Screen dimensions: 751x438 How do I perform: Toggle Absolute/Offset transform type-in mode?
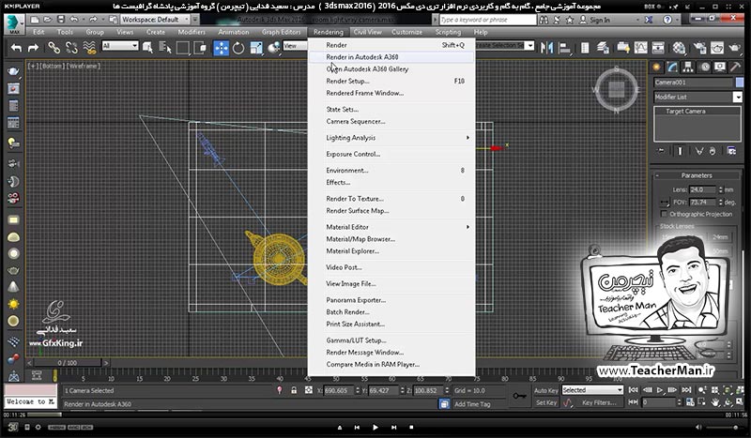[309, 390]
